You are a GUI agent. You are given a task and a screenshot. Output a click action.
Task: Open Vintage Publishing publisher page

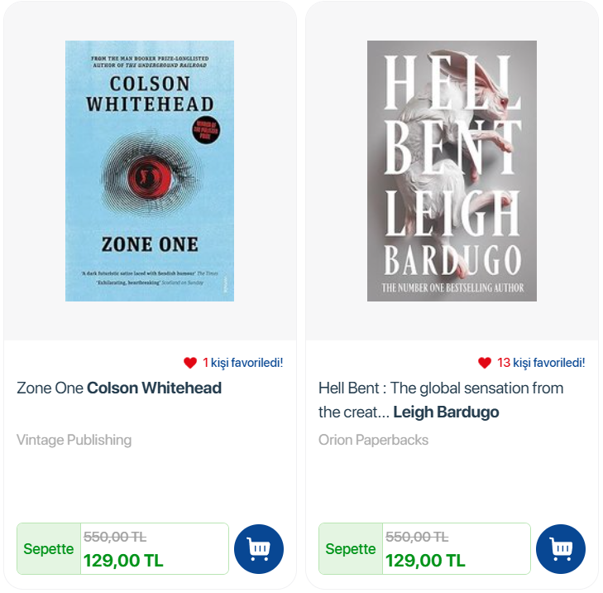pyautogui.click(x=74, y=440)
